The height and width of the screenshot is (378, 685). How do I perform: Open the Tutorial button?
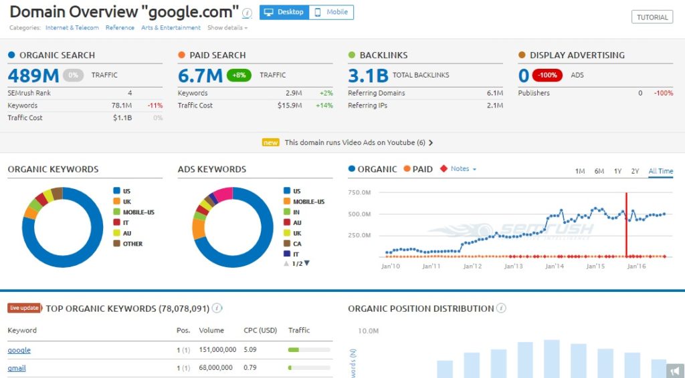pos(652,17)
